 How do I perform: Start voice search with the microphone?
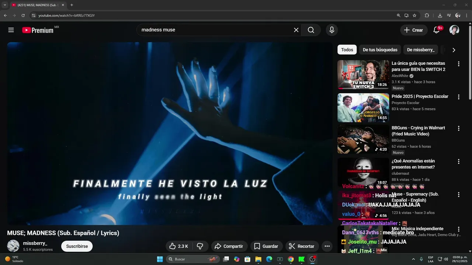(x=332, y=30)
